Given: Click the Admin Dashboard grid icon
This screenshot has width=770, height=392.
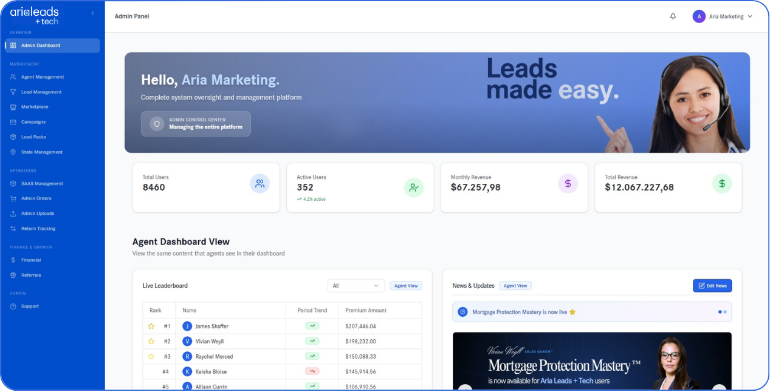Looking at the screenshot, I should click(13, 46).
